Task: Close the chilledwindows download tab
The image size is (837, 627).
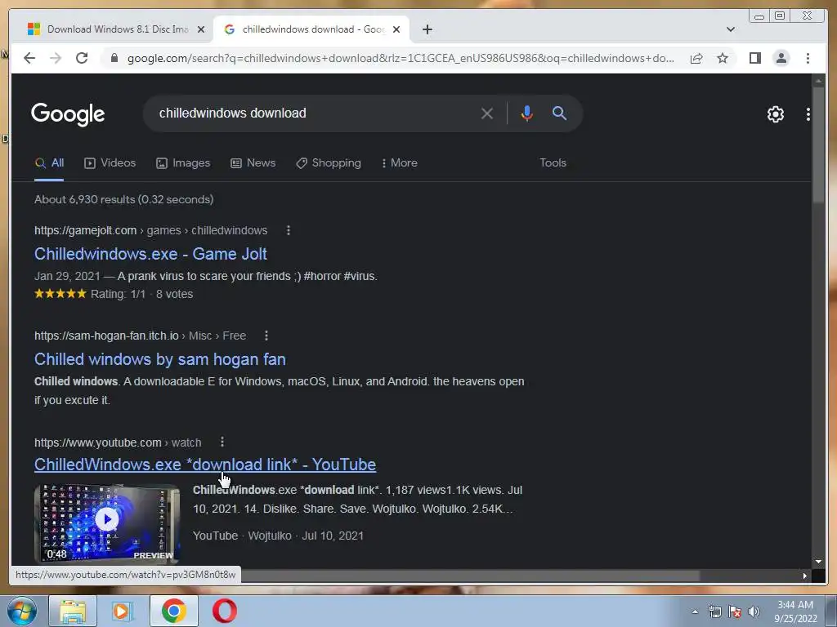Action: (x=396, y=29)
